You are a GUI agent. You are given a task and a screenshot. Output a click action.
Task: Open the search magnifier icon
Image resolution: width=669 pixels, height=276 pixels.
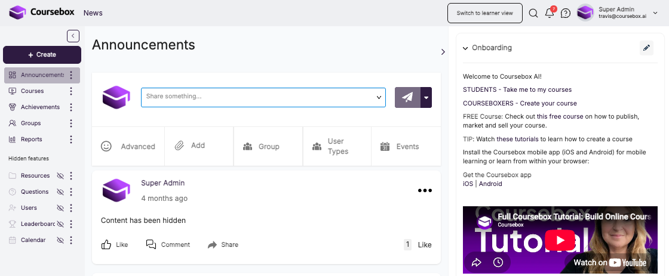[533, 13]
